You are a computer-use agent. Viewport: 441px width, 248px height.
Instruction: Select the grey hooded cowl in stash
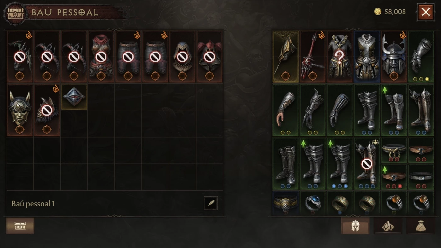pos(182,57)
